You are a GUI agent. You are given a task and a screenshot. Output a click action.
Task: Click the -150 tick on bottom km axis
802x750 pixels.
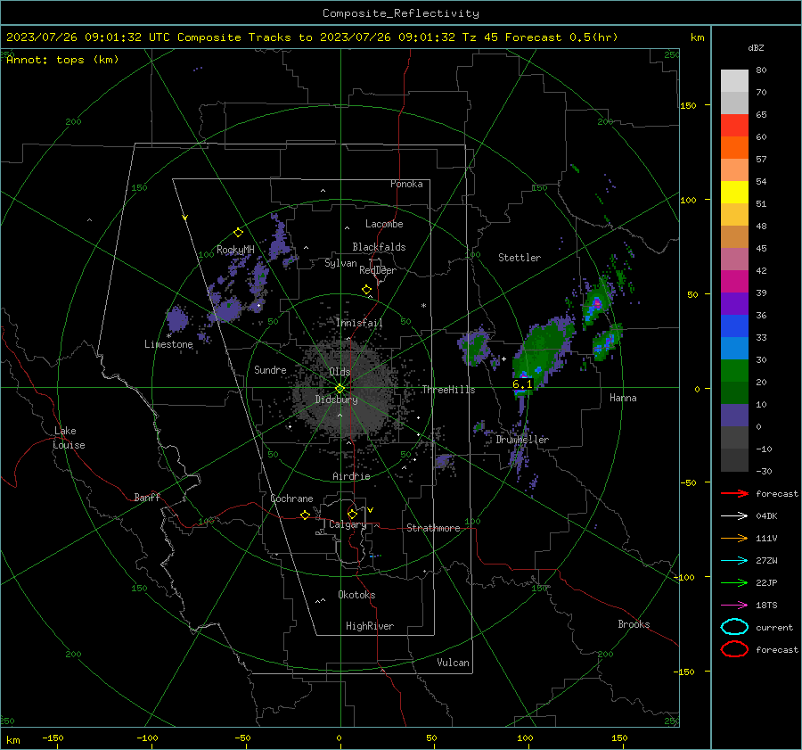pyautogui.click(x=53, y=738)
